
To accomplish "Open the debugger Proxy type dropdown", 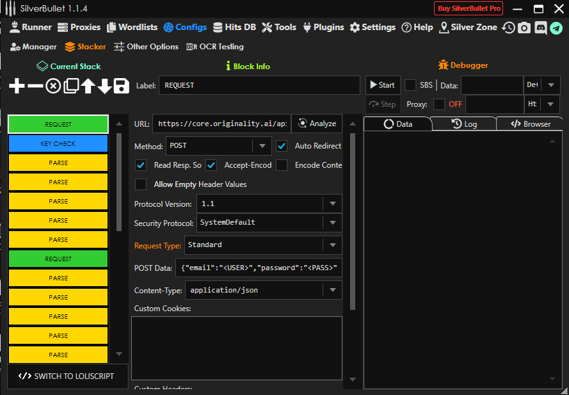I will point(542,104).
